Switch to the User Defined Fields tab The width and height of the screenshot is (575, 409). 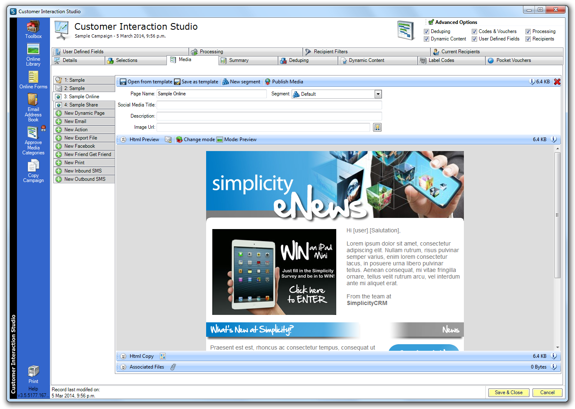tap(120, 52)
